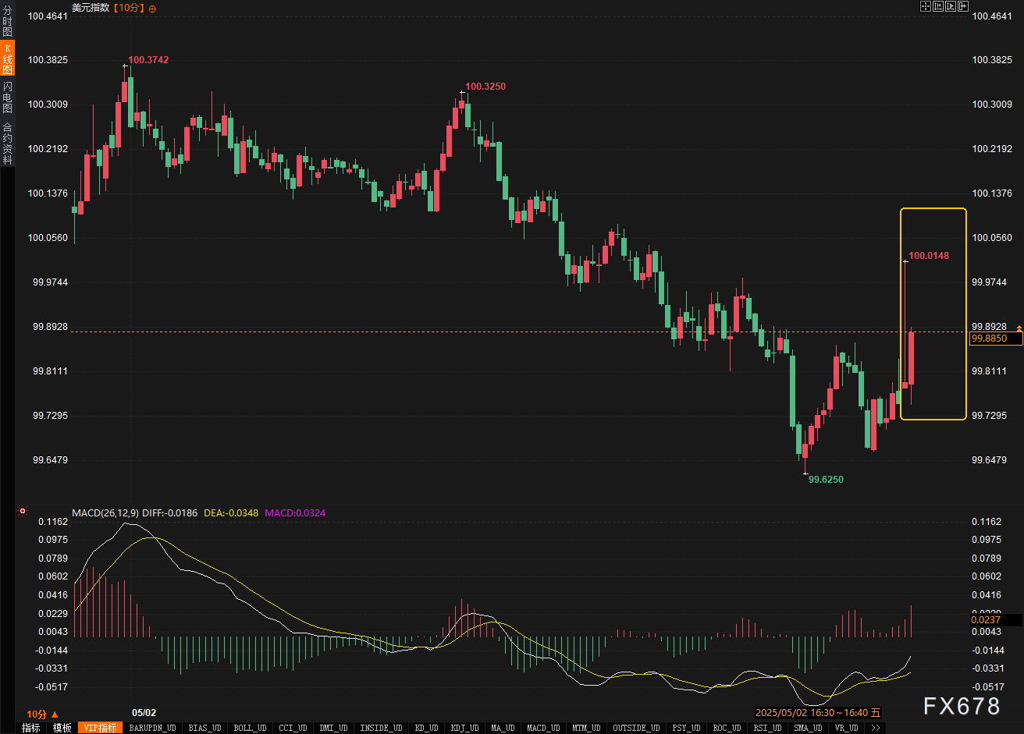This screenshot has width=1024, height=734.
Task: Switch to 闪电图 view in left sidebar
Action: click(7, 97)
